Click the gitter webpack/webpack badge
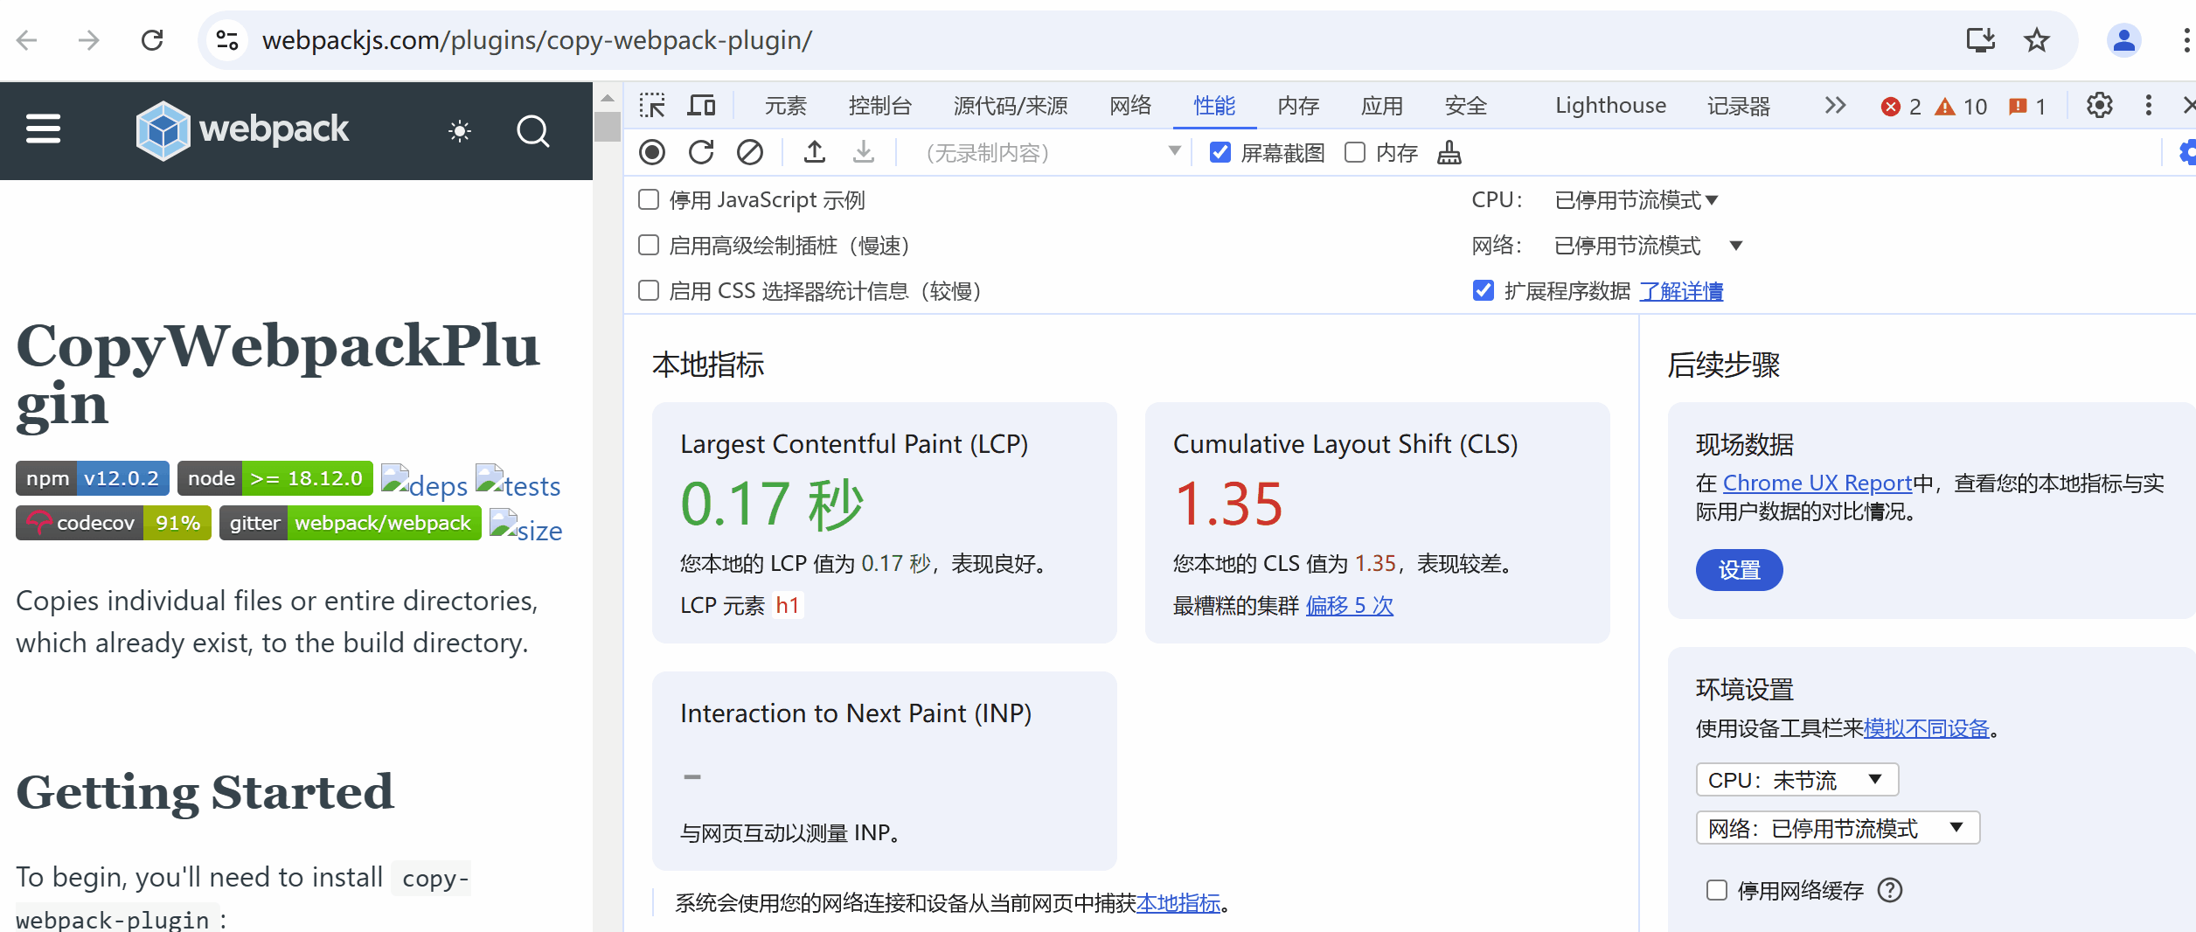 tap(350, 523)
